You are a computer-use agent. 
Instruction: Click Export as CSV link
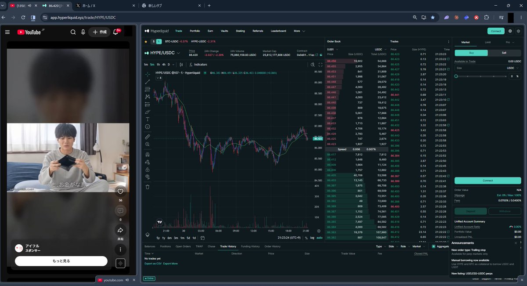153,264
